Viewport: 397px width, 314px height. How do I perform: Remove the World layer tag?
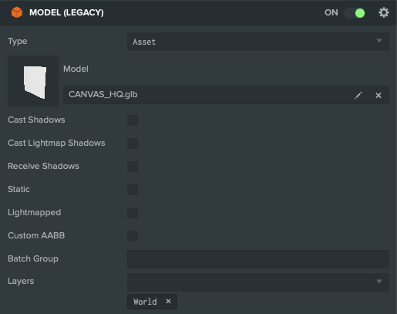[168, 301]
